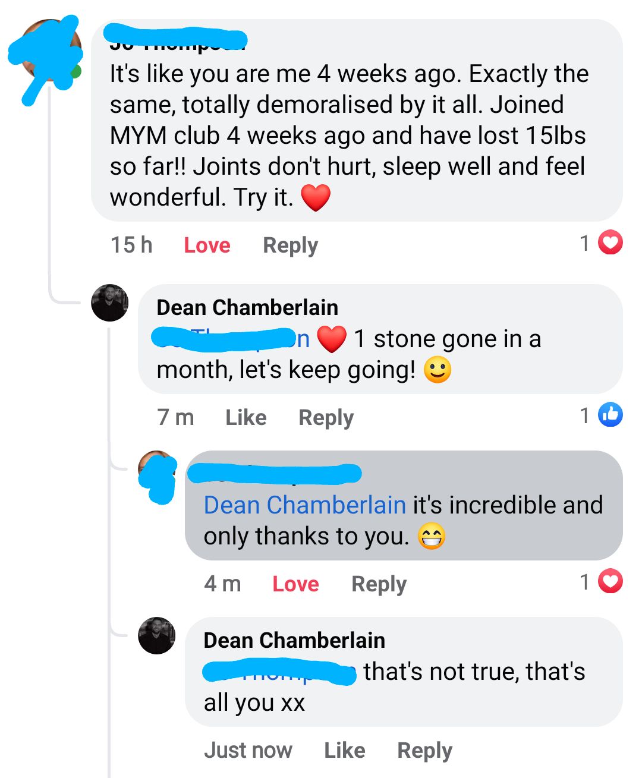Image resolution: width=642 pixels, height=778 pixels.
Task: Click the '15 h' timestamp
Action: click(x=131, y=245)
